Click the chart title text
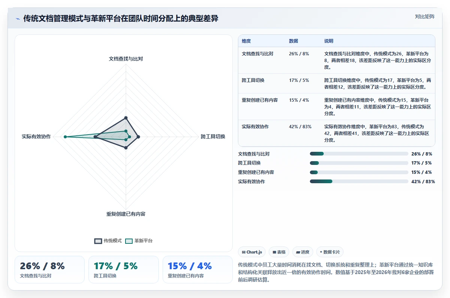The height and width of the screenshot is (298, 450). click(x=121, y=19)
